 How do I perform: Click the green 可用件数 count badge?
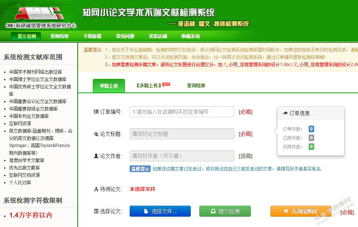click(311, 146)
